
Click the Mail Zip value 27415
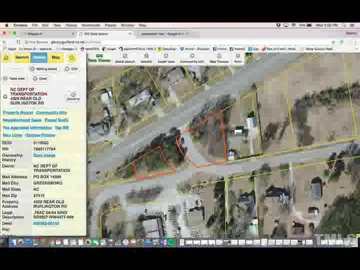39,195
